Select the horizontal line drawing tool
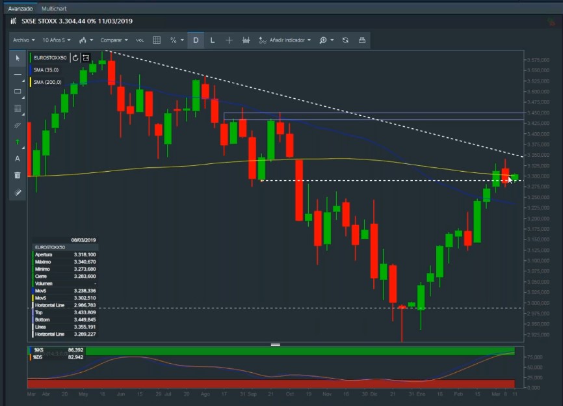Screen dimensions: 563x406 click(x=18, y=75)
